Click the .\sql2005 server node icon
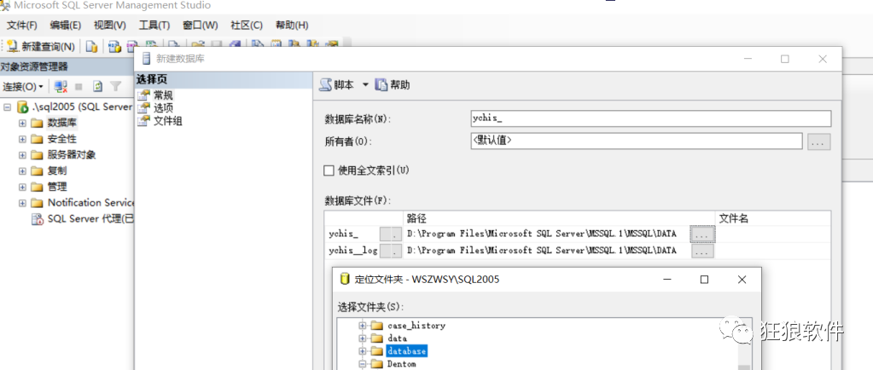 pos(23,107)
